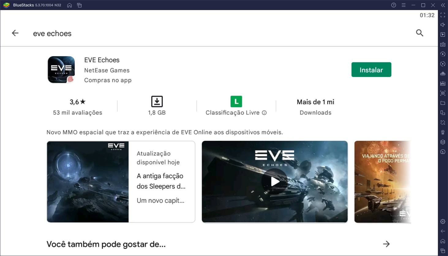Open the fireworks screenshot thumbnail
This screenshot has height=256, width=448.
point(382,181)
